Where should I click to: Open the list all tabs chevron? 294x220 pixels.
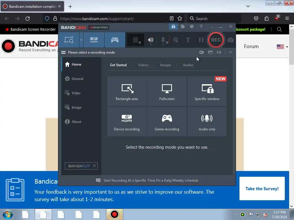[248, 6]
